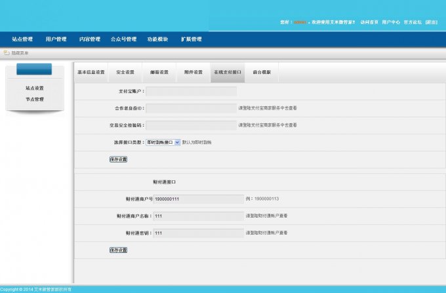
Task: Click 保存设置 under the 财付通 section
Action: click(118, 250)
